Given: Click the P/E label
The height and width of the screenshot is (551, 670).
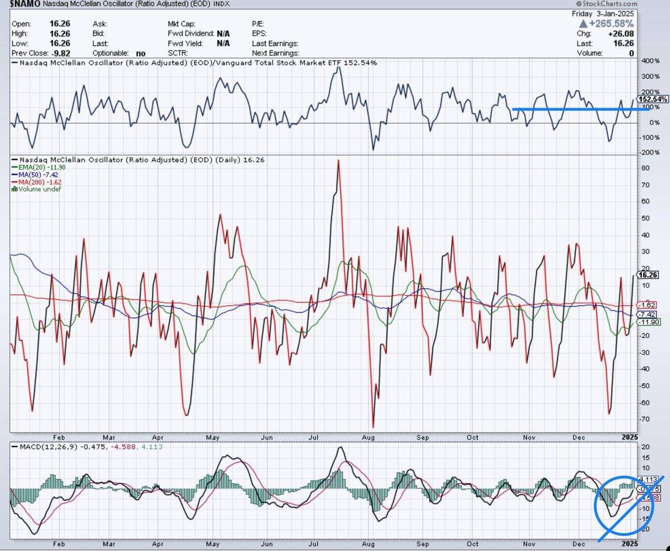Looking at the screenshot, I should [x=259, y=25].
